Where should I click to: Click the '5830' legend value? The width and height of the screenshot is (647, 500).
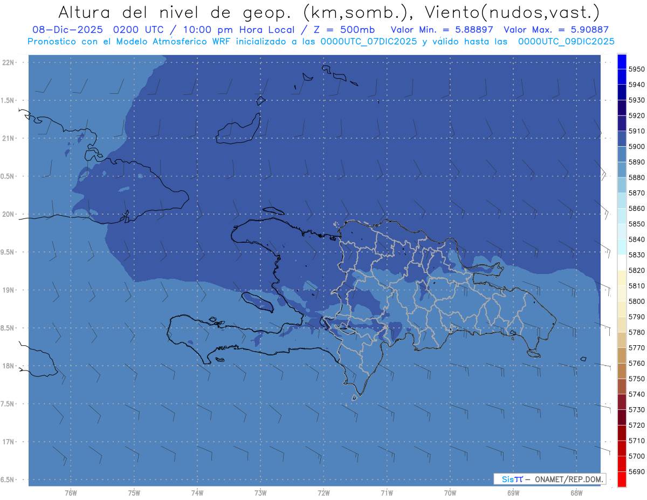pos(637,255)
